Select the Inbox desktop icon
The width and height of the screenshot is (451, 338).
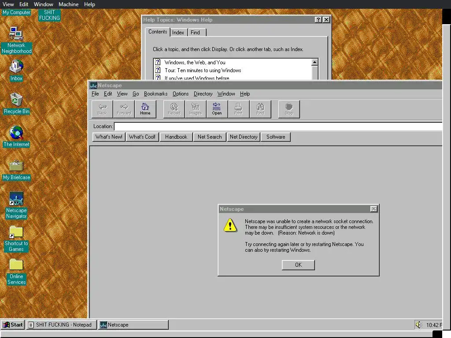[16, 71]
